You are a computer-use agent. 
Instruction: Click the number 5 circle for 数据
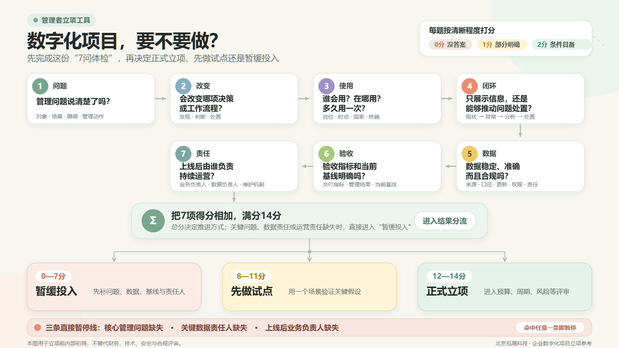tap(470, 154)
